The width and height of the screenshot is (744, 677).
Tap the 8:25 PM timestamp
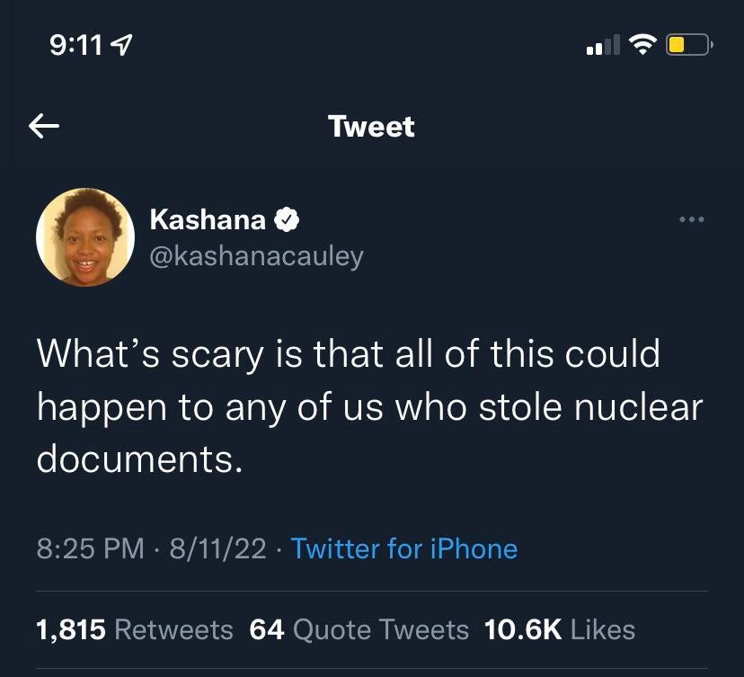(90, 548)
